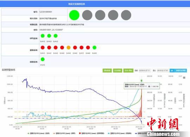Open the LF02 red crack-meter indicator
The height and width of the screenshot is (137, 190).
(x=49, y=47)
